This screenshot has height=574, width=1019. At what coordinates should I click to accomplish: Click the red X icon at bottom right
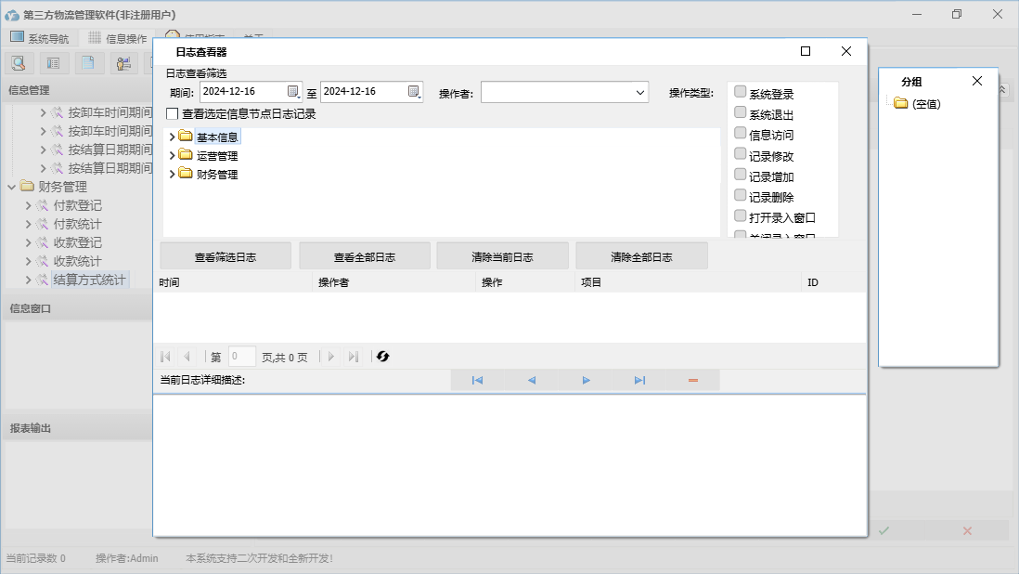coord(967,530)
